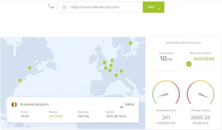This screenshot has width=222, height=130.
Task: Click the SUCCESS website status label
Action: tap(204, 59)
